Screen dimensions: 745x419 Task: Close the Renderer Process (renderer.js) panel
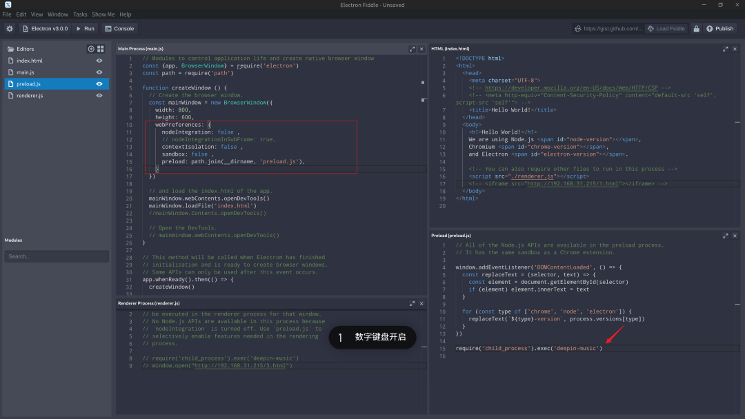pos(421,303)
